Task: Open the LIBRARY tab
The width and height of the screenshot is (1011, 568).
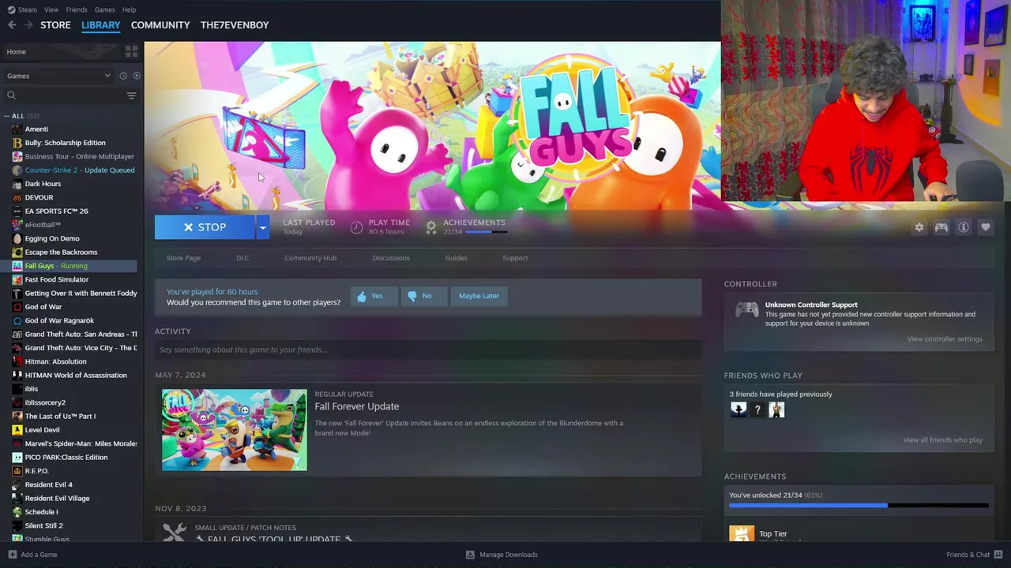Action: 101,25
